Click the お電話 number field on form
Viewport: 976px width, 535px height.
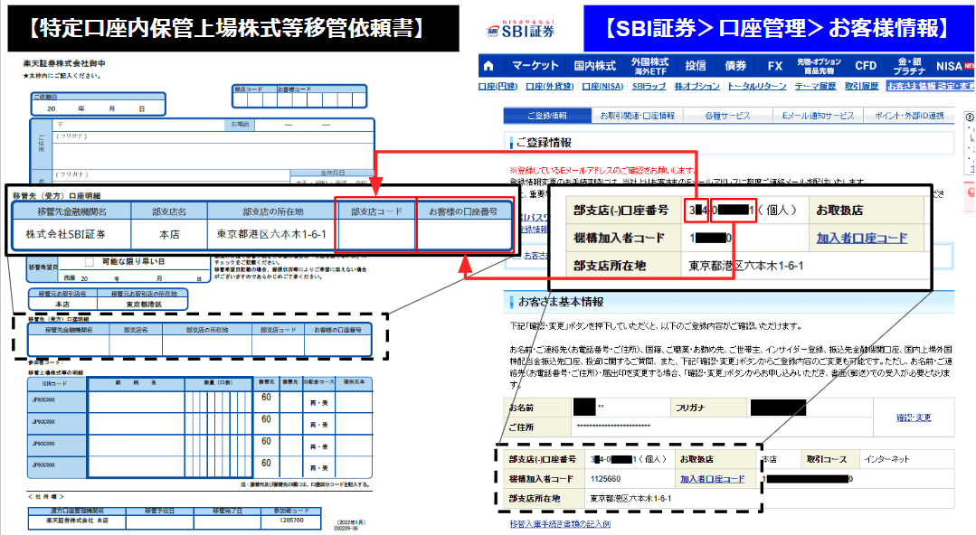313,125
